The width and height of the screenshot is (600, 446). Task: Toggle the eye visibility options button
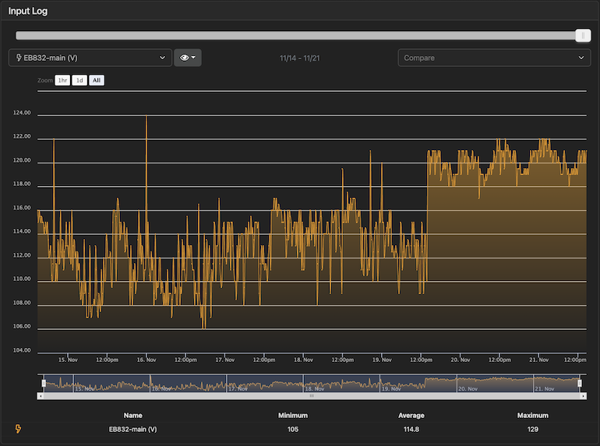[x=188, y=58]
